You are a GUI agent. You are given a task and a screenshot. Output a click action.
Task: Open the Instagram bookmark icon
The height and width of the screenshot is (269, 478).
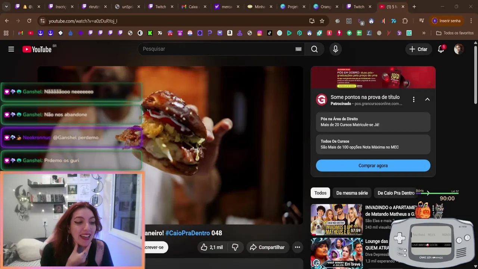click(260, 33)
